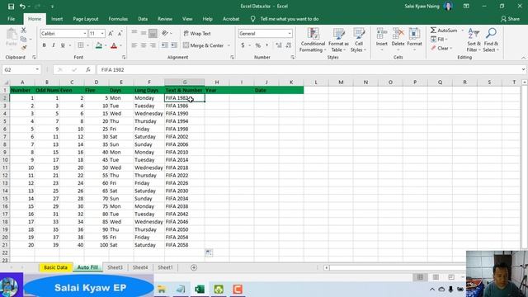Open the Review tab
The height and width of the screenshot is (297, 528).
click(x=165, y=19)
